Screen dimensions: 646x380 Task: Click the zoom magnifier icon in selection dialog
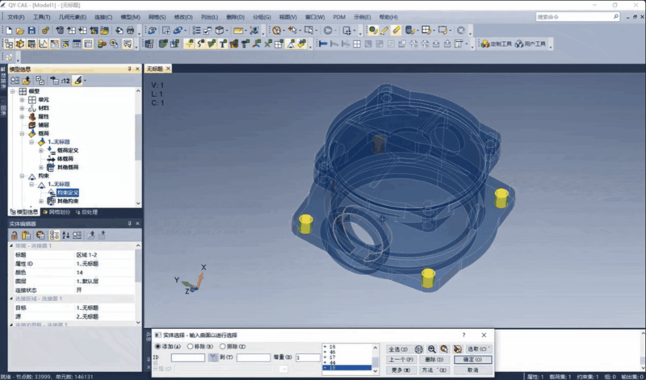pos(432,349)
